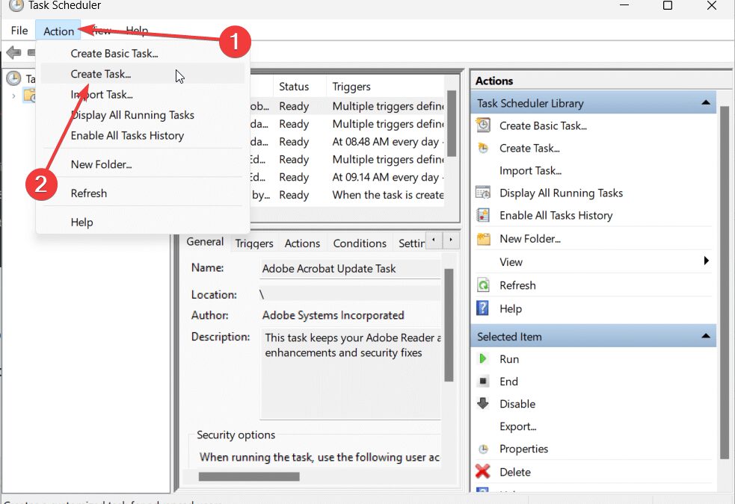The height and width of the screenshot is (504, 735).
Task: Switch to the Conditions tab
Action: (360, 243)
